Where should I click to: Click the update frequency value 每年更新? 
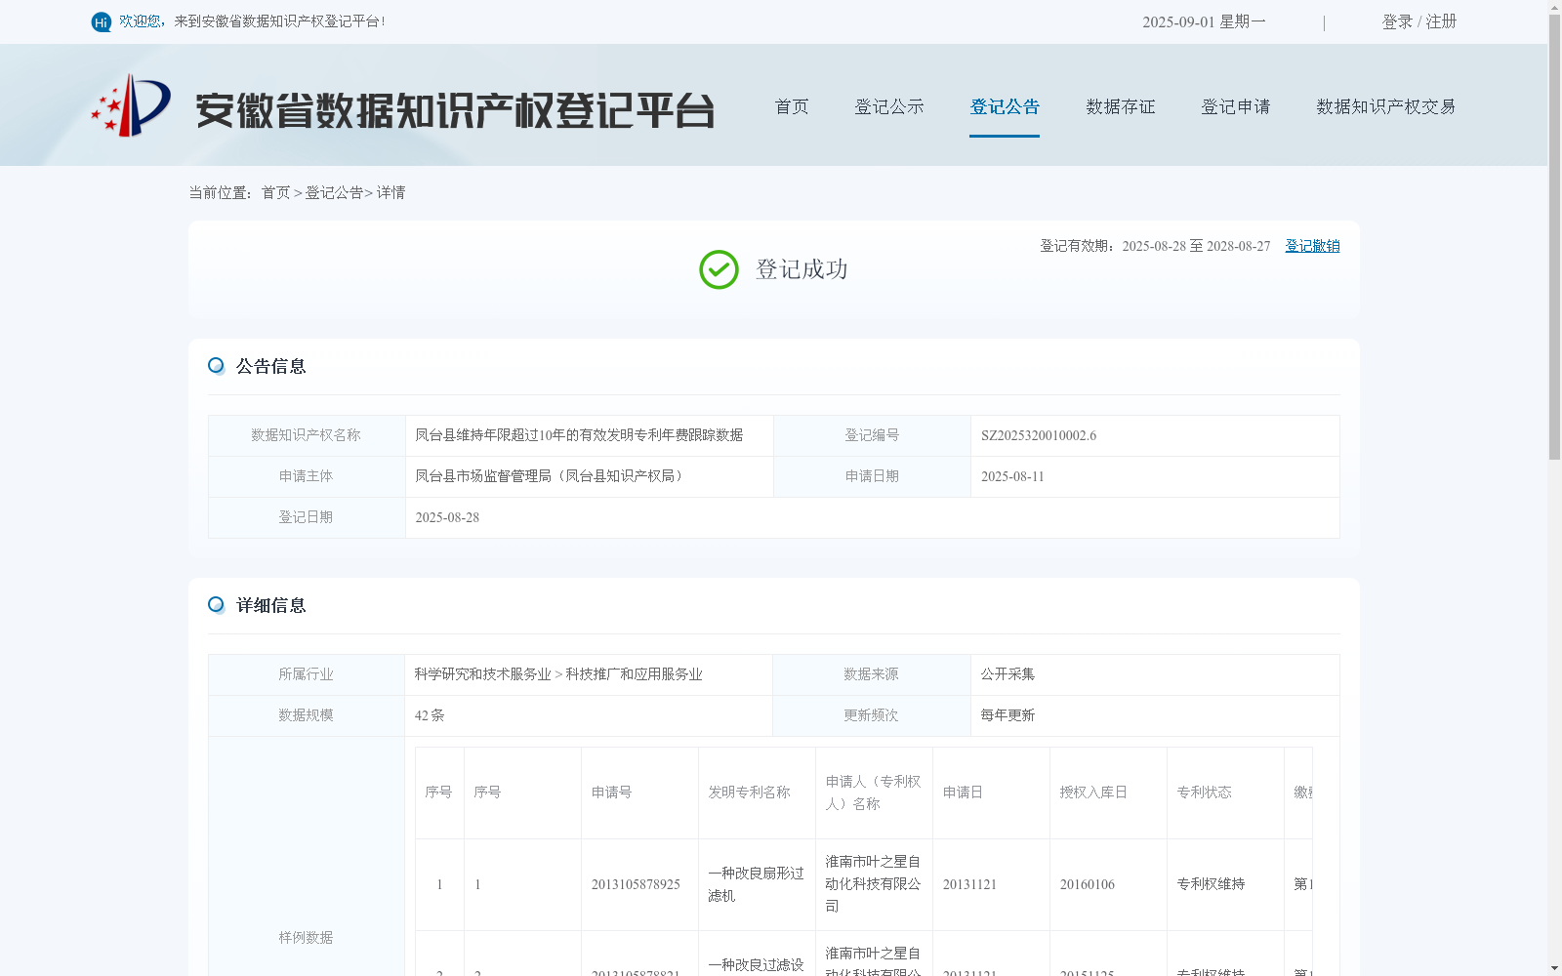click(1007, 715)
